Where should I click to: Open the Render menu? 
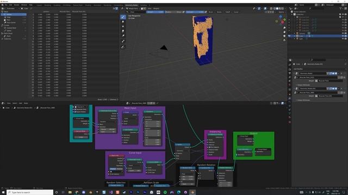(17, 5)
